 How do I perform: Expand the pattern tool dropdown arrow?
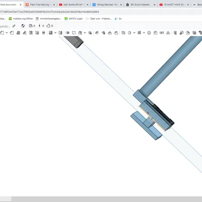(x=55, y=33)
